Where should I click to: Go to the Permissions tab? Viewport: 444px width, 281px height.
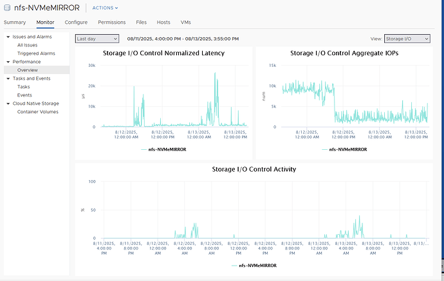click(x=111, y=23)
